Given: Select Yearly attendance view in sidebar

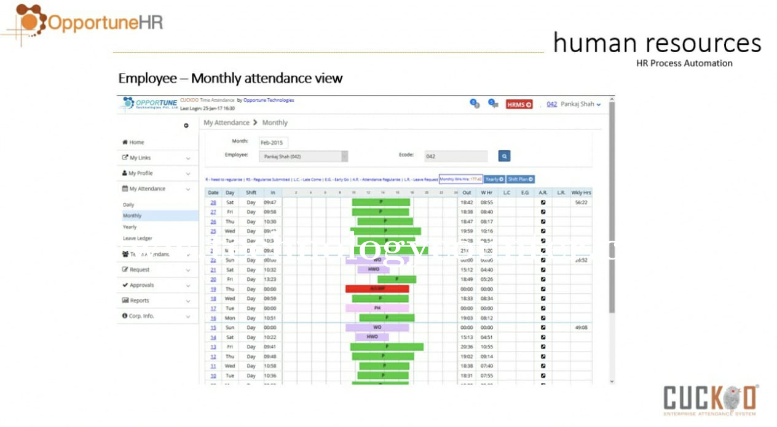Looking at the screenshot, I should (130, 227).
